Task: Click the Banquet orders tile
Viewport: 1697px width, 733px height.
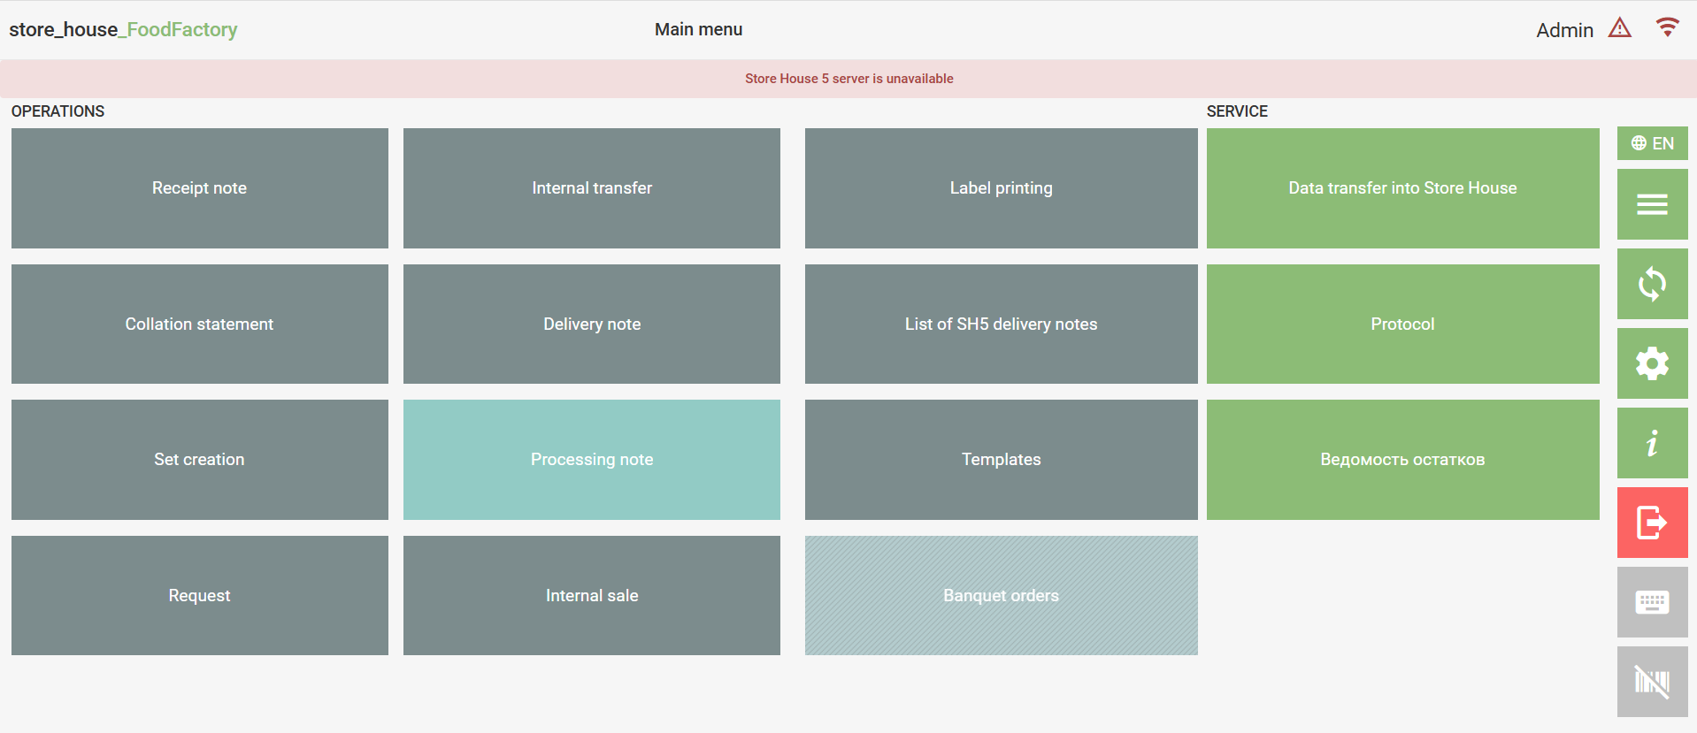Action: click(1001, 596)
